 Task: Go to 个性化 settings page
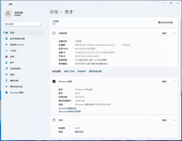click(x=24, y=50)
